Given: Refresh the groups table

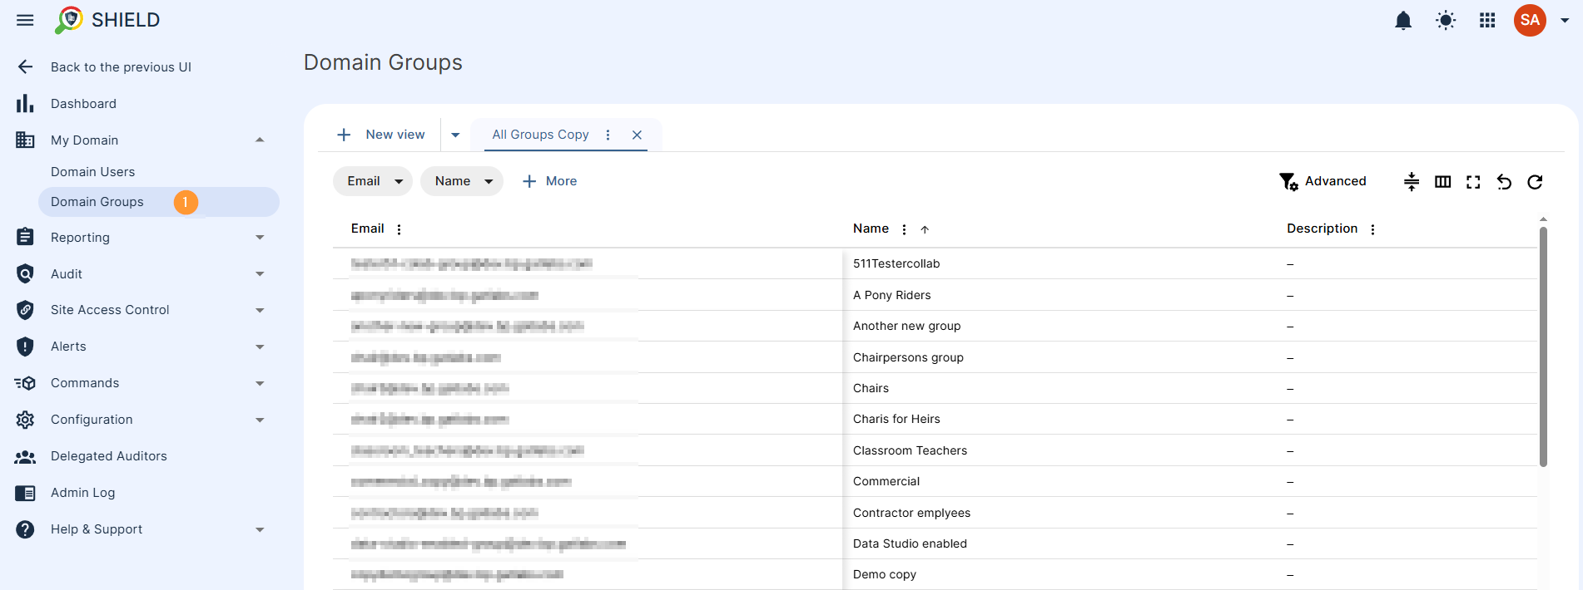Looking at the screenshot, I should point(1535,181).
